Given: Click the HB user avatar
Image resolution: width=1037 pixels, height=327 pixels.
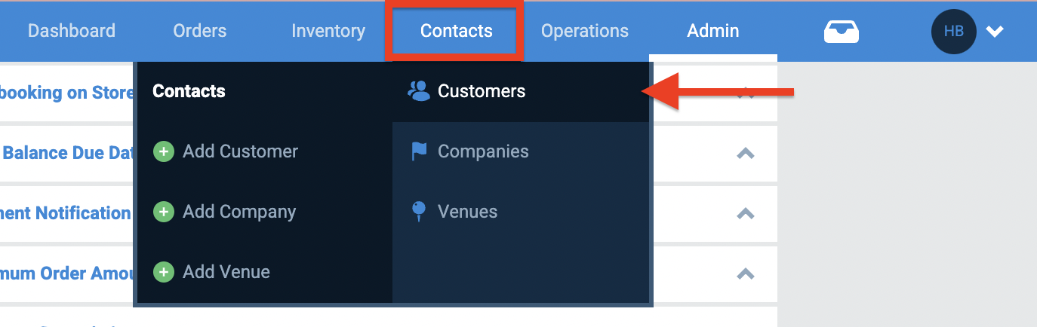Looking at the screenshot, I should pos(954,31).
